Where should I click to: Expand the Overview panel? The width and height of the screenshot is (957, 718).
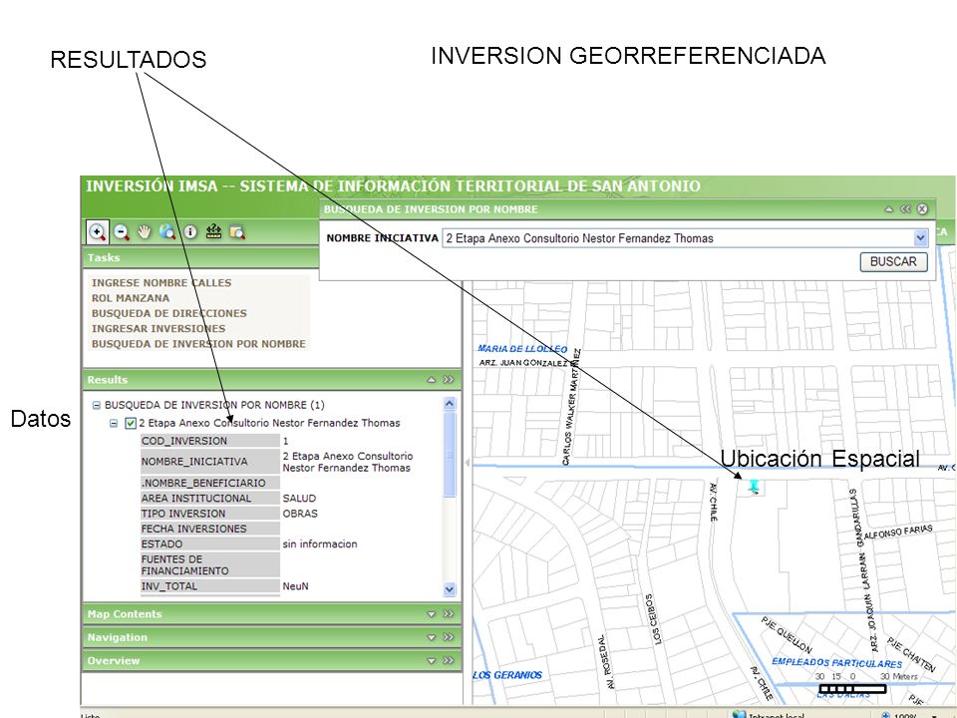(x=432, y=660)
